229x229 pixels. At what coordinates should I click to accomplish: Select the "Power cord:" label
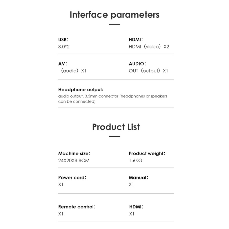pos(72,177)
